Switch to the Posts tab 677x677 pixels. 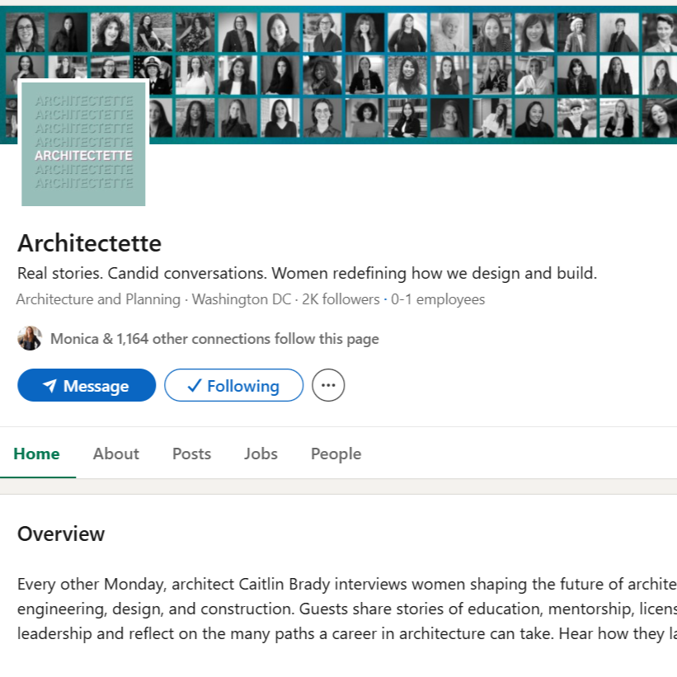[x=191, y=454]
